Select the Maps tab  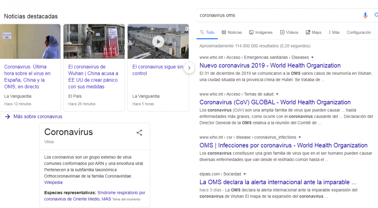(313, 32)
